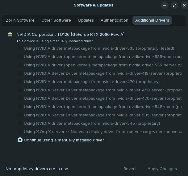The width and height of the screenshot is (188, 176).
Task: Close the Software & Updates window
Action: tap(184, 5)
